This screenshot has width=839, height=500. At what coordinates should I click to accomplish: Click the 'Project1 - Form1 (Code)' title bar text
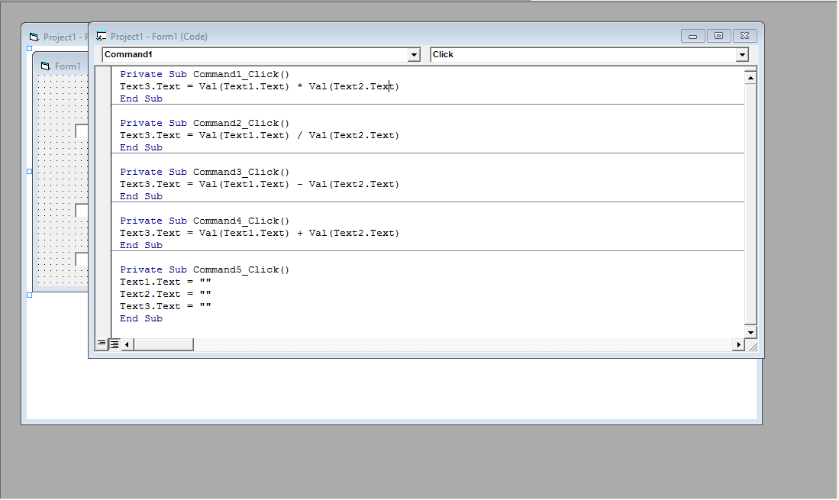(x=159, y=37)
